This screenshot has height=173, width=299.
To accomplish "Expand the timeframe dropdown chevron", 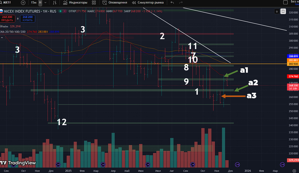I will point(46,3).
